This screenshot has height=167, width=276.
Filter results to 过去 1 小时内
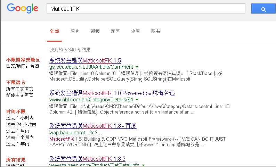(x=20, y=118)
